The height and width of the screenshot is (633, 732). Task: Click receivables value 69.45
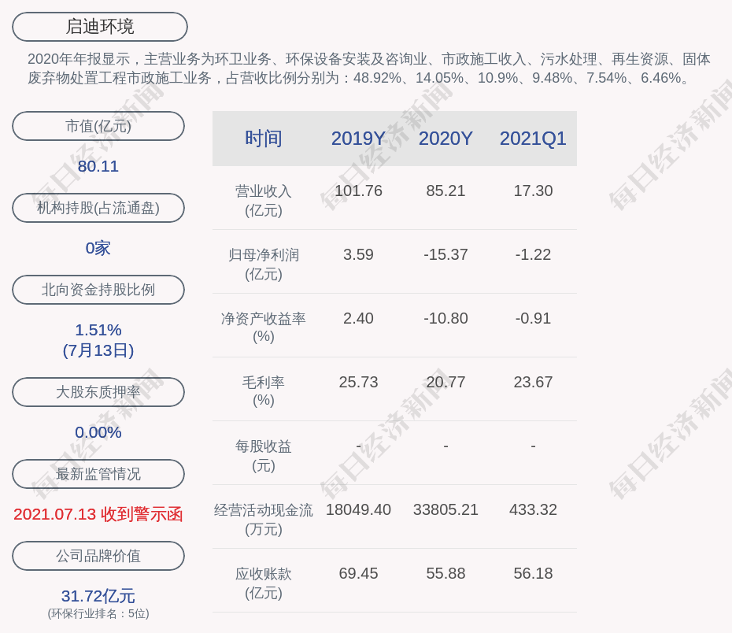pyautogui.click(x=358, y=574)
